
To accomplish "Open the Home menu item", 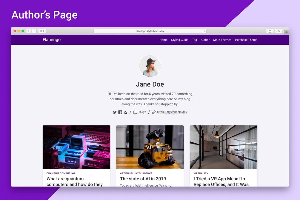I will click(163, 40).
